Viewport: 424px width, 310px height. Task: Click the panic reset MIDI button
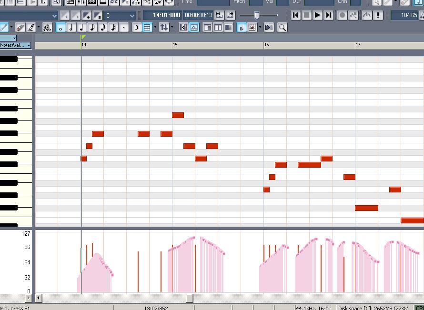tap(367, 15)
